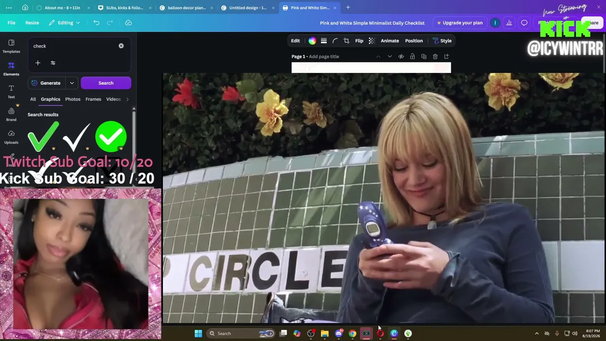Expand the Editing mode dropdown
Viewport: 606px width, 341px height.
click(65, 23)
